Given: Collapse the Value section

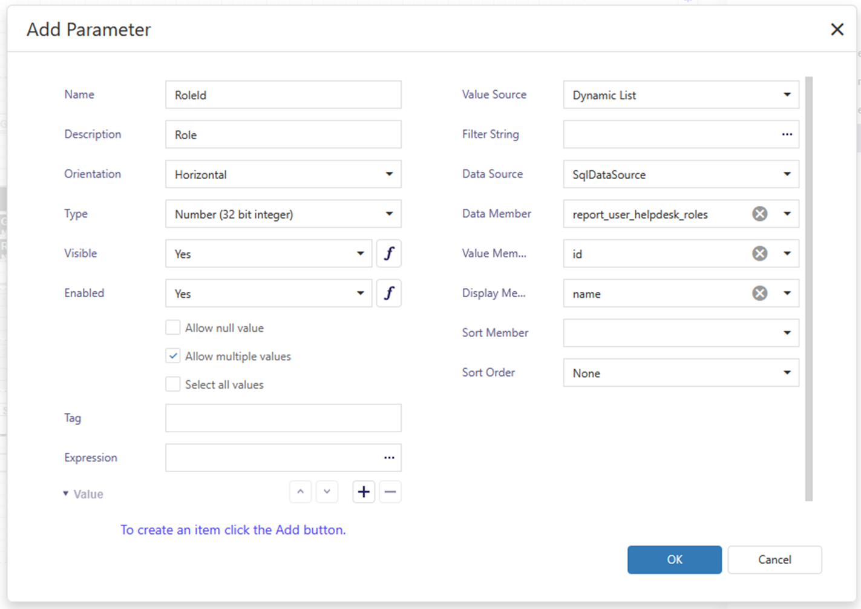Looking at the screenshot, I should [x=66, y=494].
